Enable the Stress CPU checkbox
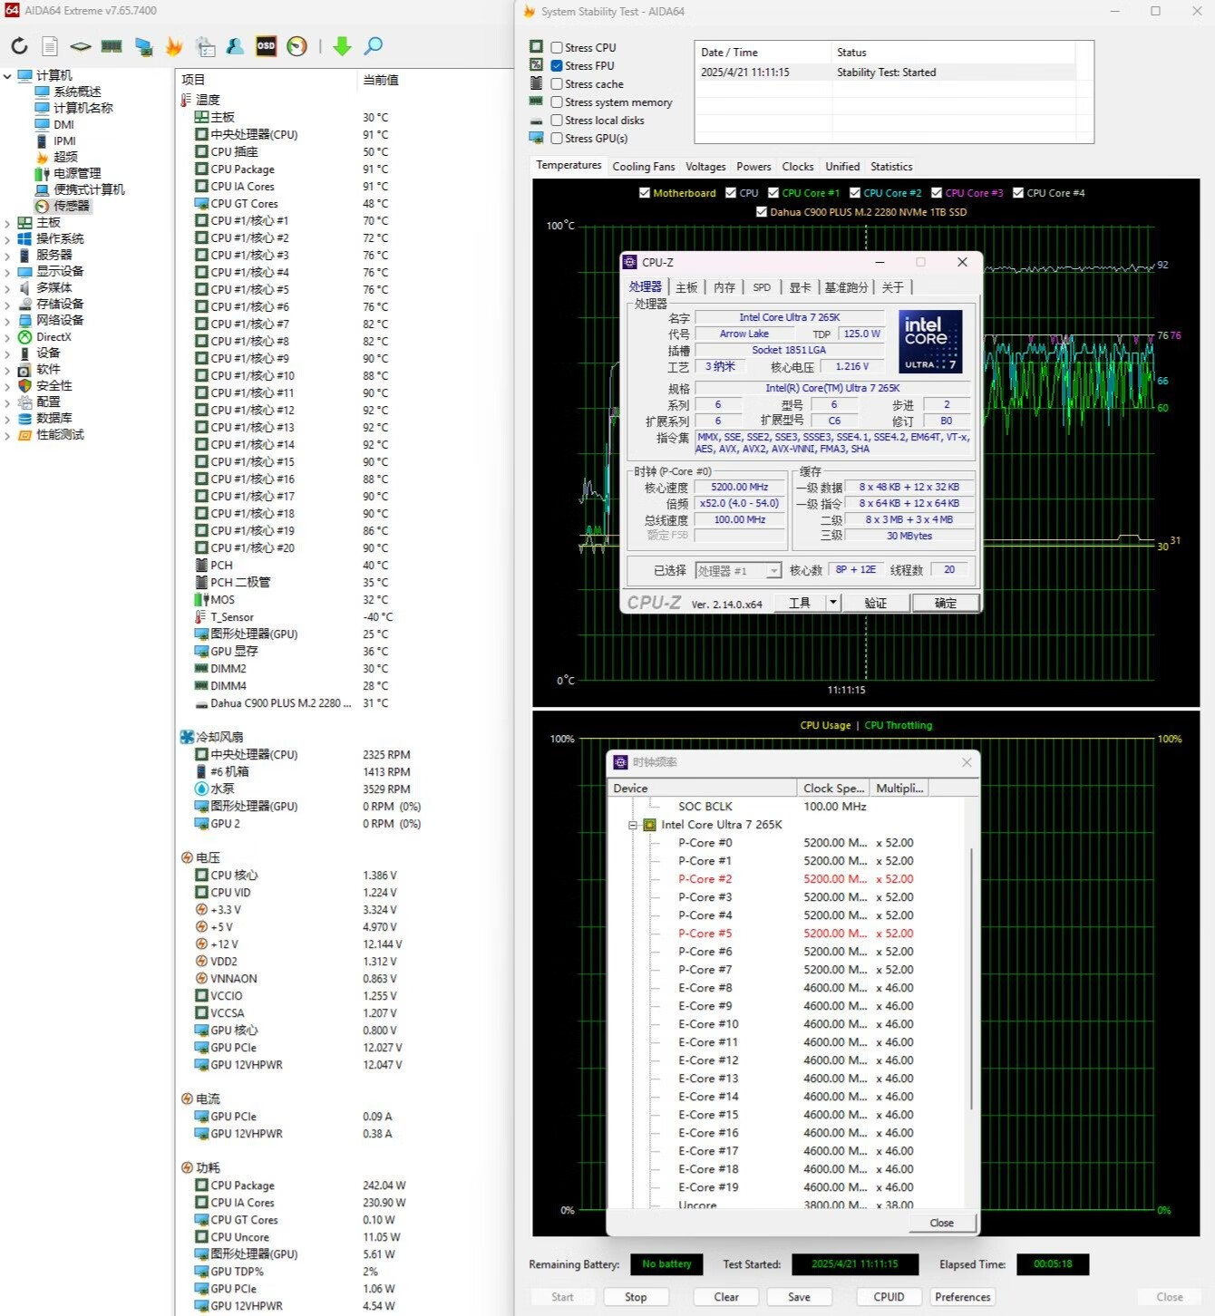 click(557, 47)
